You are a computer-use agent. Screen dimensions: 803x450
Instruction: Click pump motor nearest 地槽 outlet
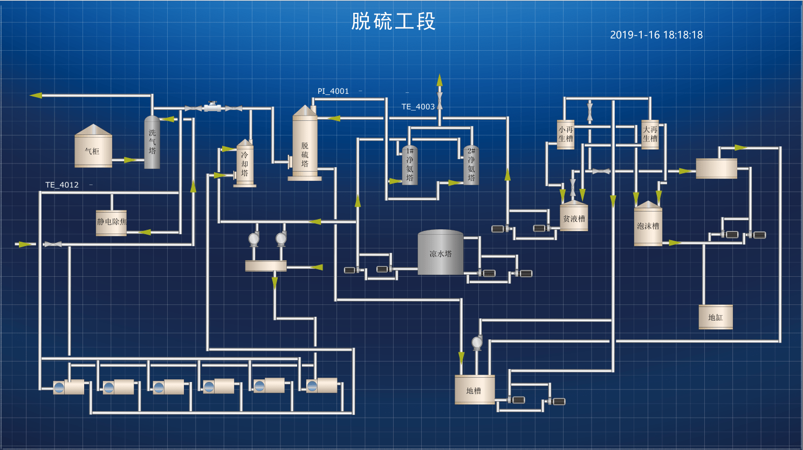516,400
